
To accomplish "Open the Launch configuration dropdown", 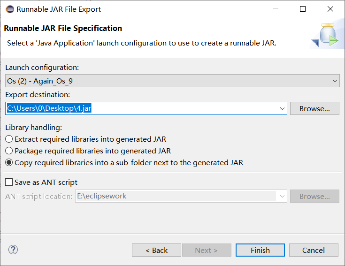I will tap(173, 81).
